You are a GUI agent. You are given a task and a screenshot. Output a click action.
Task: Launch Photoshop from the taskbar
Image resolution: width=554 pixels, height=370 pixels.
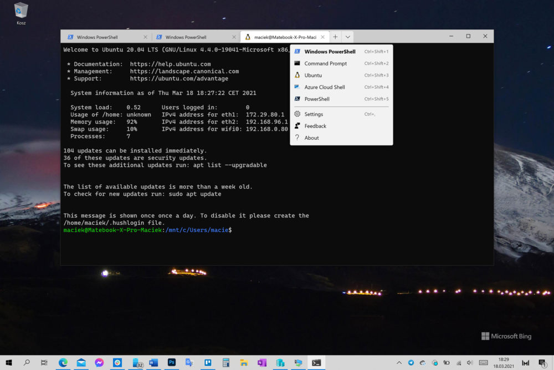172,363
